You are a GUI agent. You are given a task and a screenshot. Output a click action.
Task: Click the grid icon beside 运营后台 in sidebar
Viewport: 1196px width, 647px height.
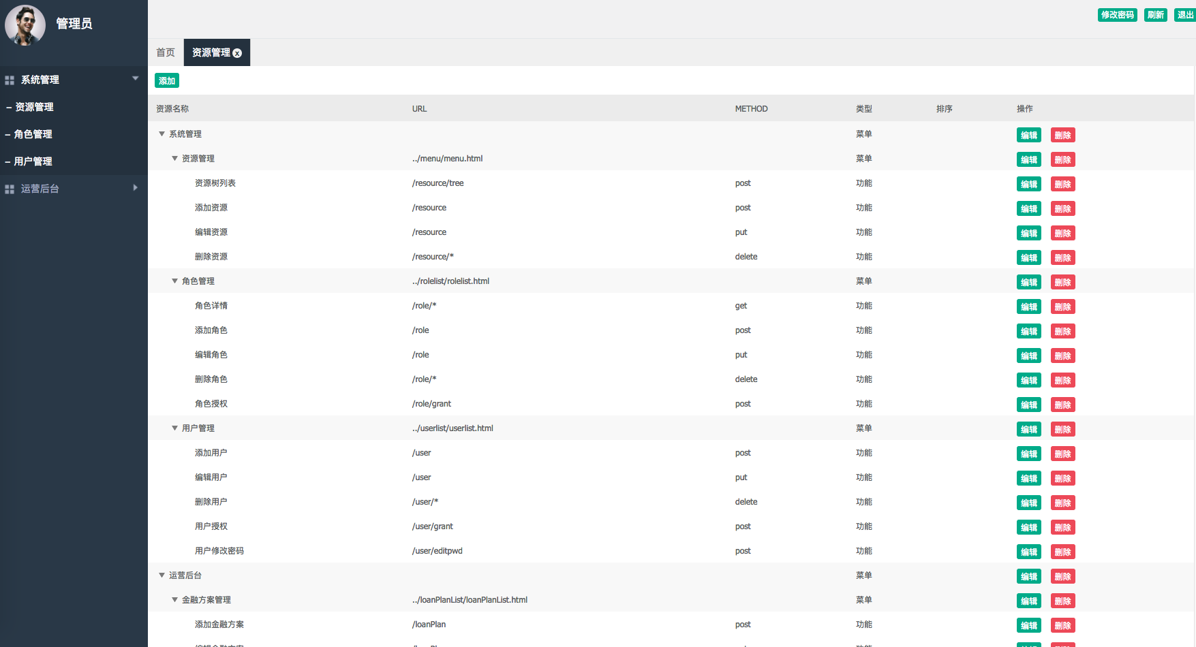click(10, 189)
